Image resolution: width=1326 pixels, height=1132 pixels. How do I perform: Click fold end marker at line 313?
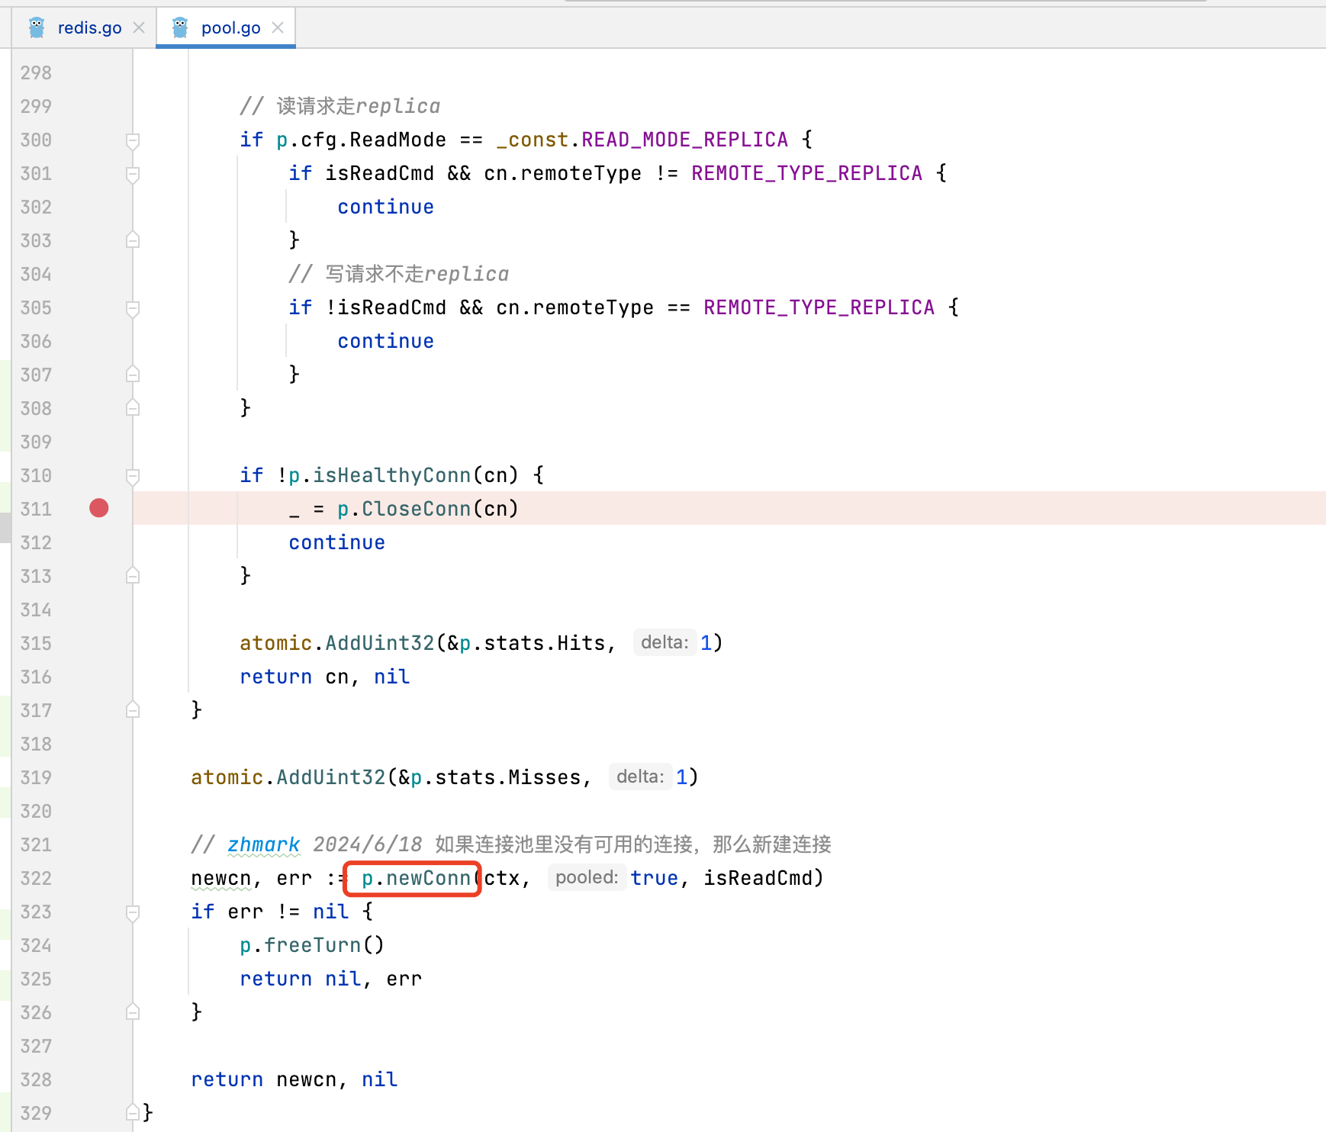point(133,576)
